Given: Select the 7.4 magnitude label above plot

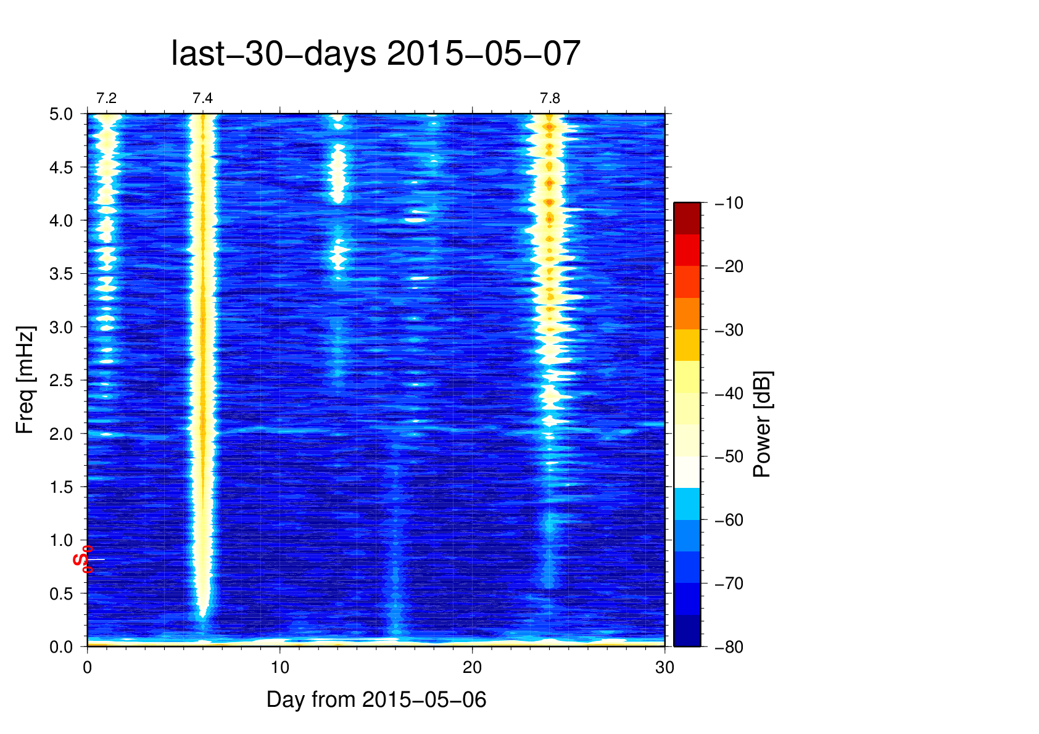Looking at the screenshot, I should pyautogui.click(x=202, y=99).
